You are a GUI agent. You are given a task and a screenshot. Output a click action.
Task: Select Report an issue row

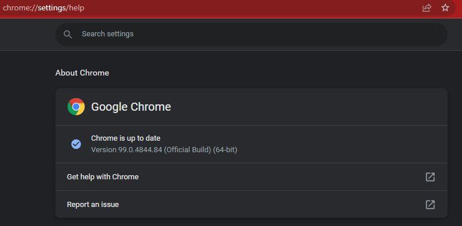pos(251,205)
